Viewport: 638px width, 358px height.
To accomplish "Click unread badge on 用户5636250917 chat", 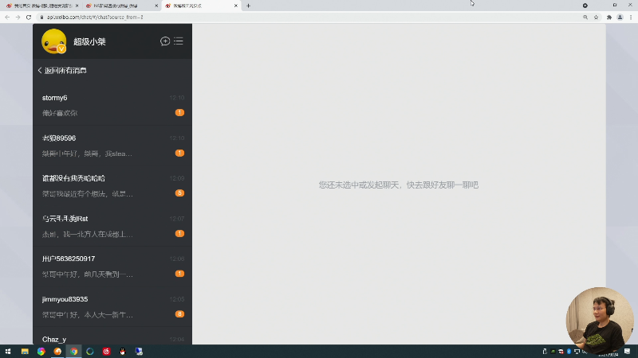I will [x=179, y=274].
